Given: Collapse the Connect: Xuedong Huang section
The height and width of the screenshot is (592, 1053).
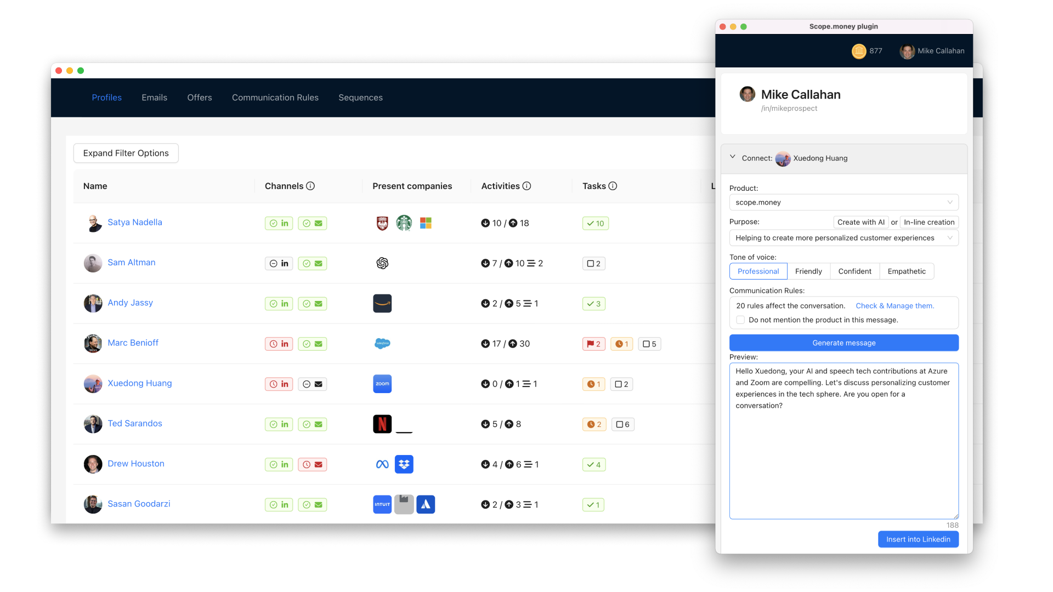Looking at the screenshot, I should (x=733, y=157).
